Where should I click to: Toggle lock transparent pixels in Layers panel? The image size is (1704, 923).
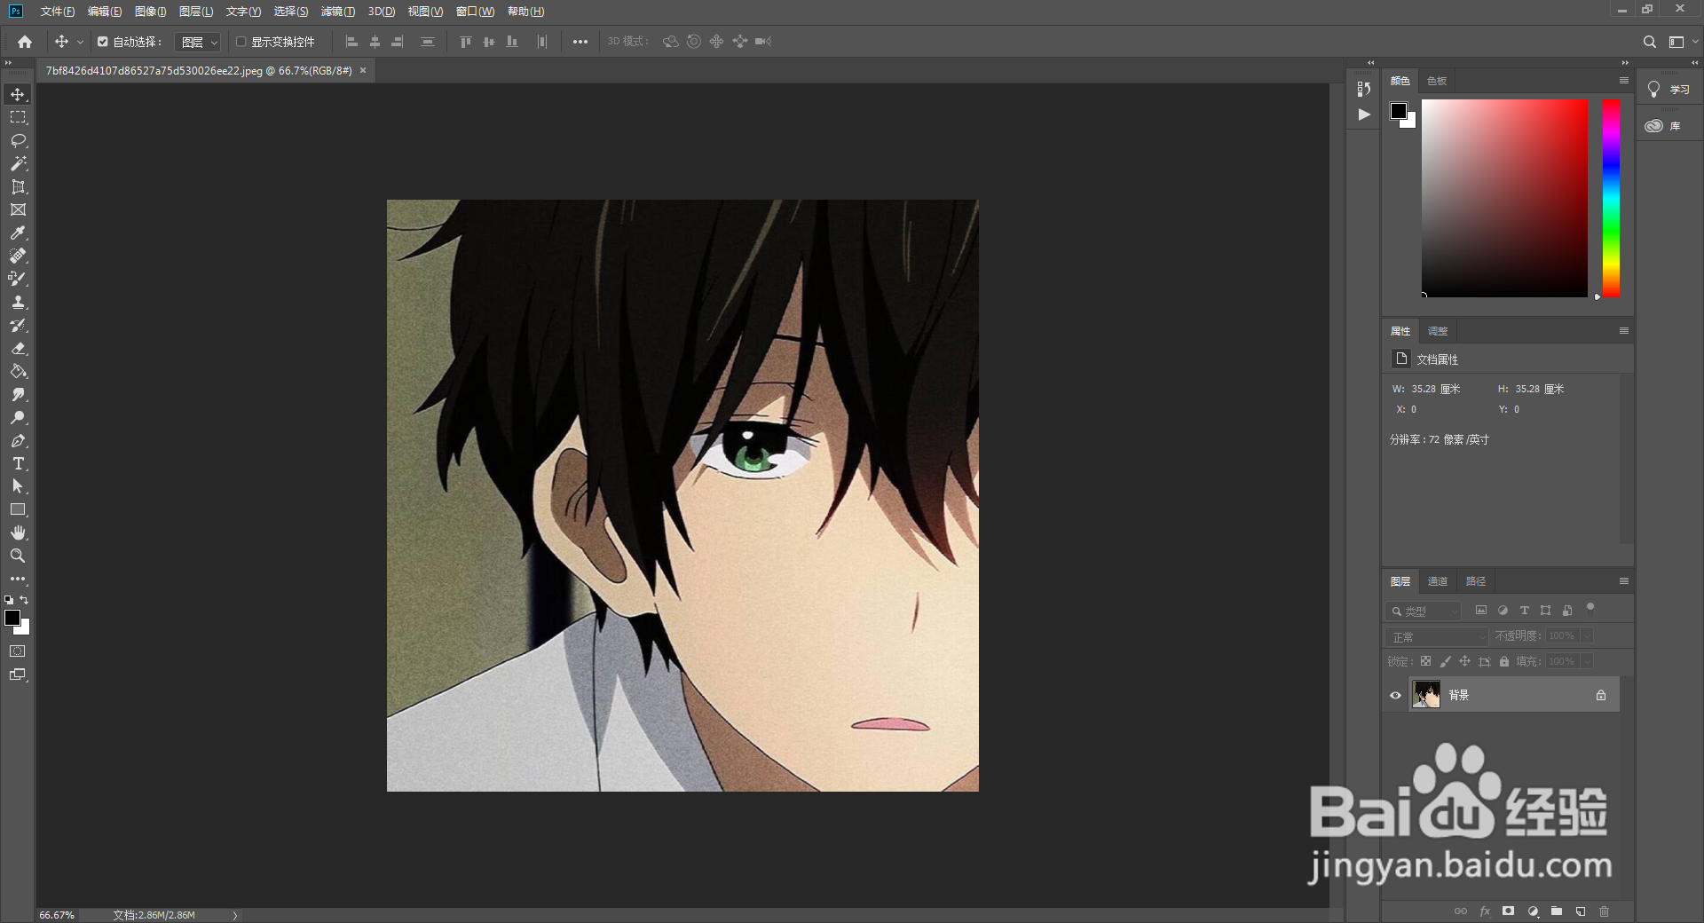[1425, 661]
